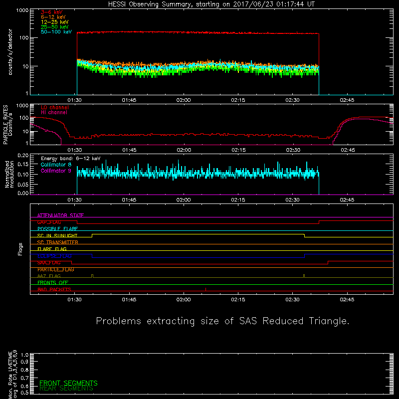The height and width of the screenshot is (399, 399).
Task: Select the Collimator 9 legend label
Action: tap(56, 171)
